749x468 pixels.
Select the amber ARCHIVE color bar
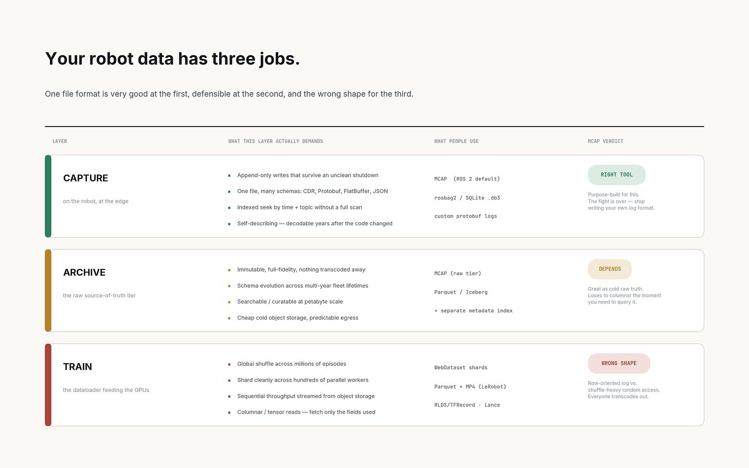click(x=48, y=291)
